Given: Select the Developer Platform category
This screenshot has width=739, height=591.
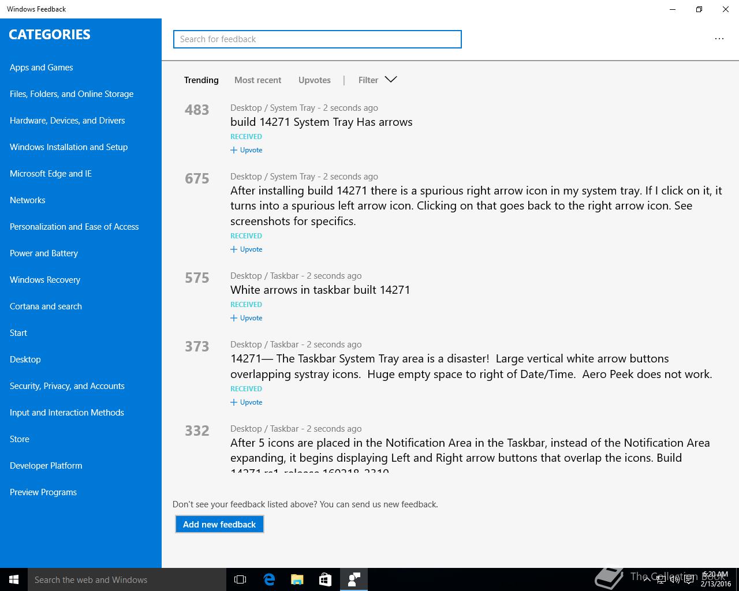Looking at the screenshot, I should 46,466.
